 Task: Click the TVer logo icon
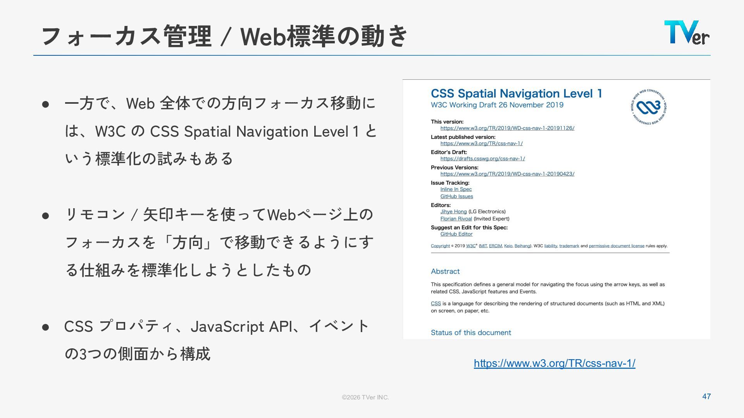(x=687, y=32)
